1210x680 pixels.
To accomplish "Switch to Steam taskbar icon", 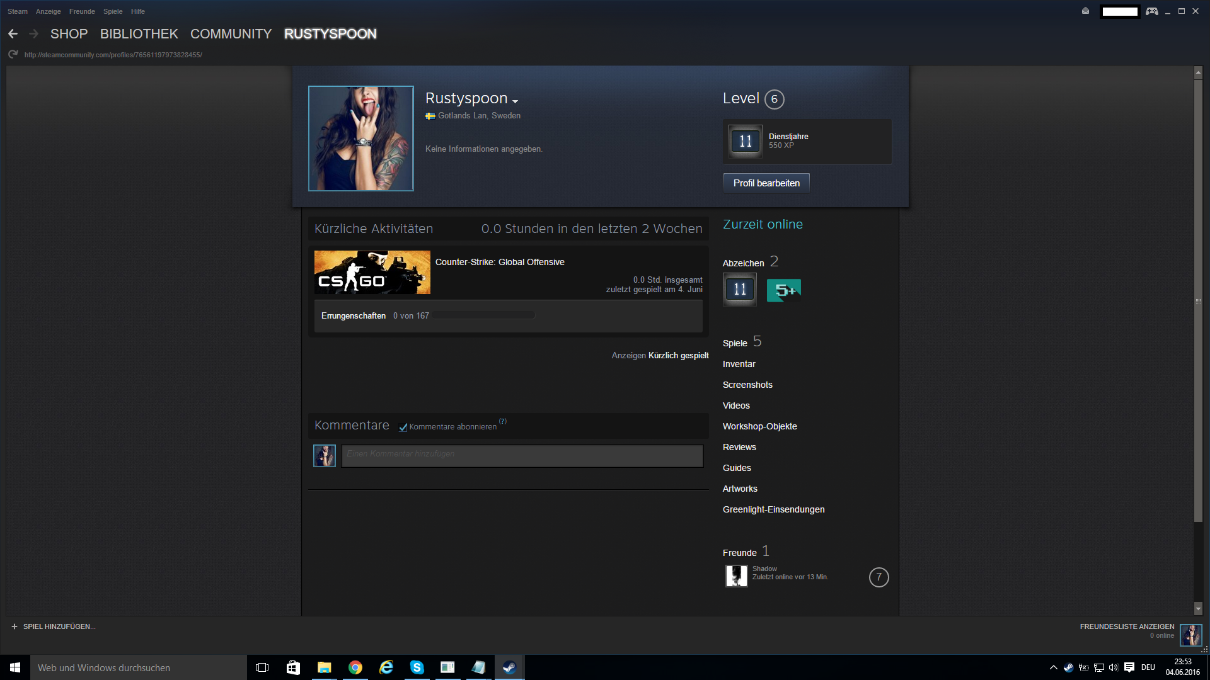I will (509, 667).
